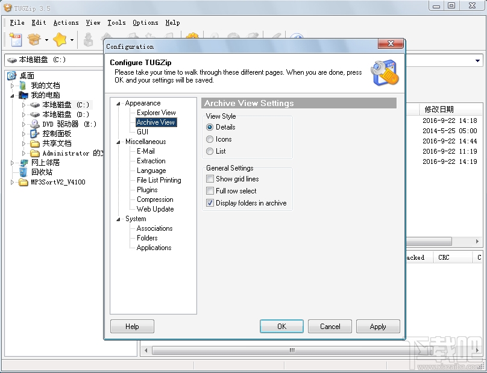The image size is (487, 373).
Task: Click the New Archive toolbar icon
Action: [x=16, y=39]
